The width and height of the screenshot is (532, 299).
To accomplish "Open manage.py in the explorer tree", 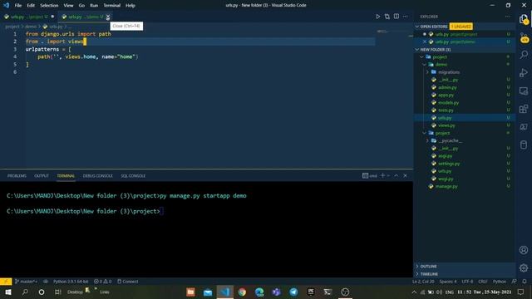I will click(447, 186).
